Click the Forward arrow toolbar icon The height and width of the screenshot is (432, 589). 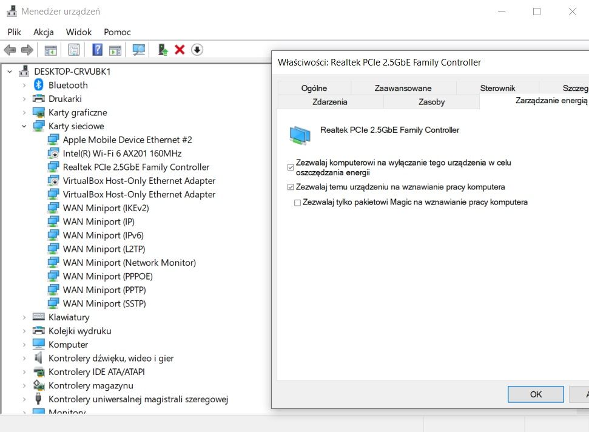pos(27,50)
